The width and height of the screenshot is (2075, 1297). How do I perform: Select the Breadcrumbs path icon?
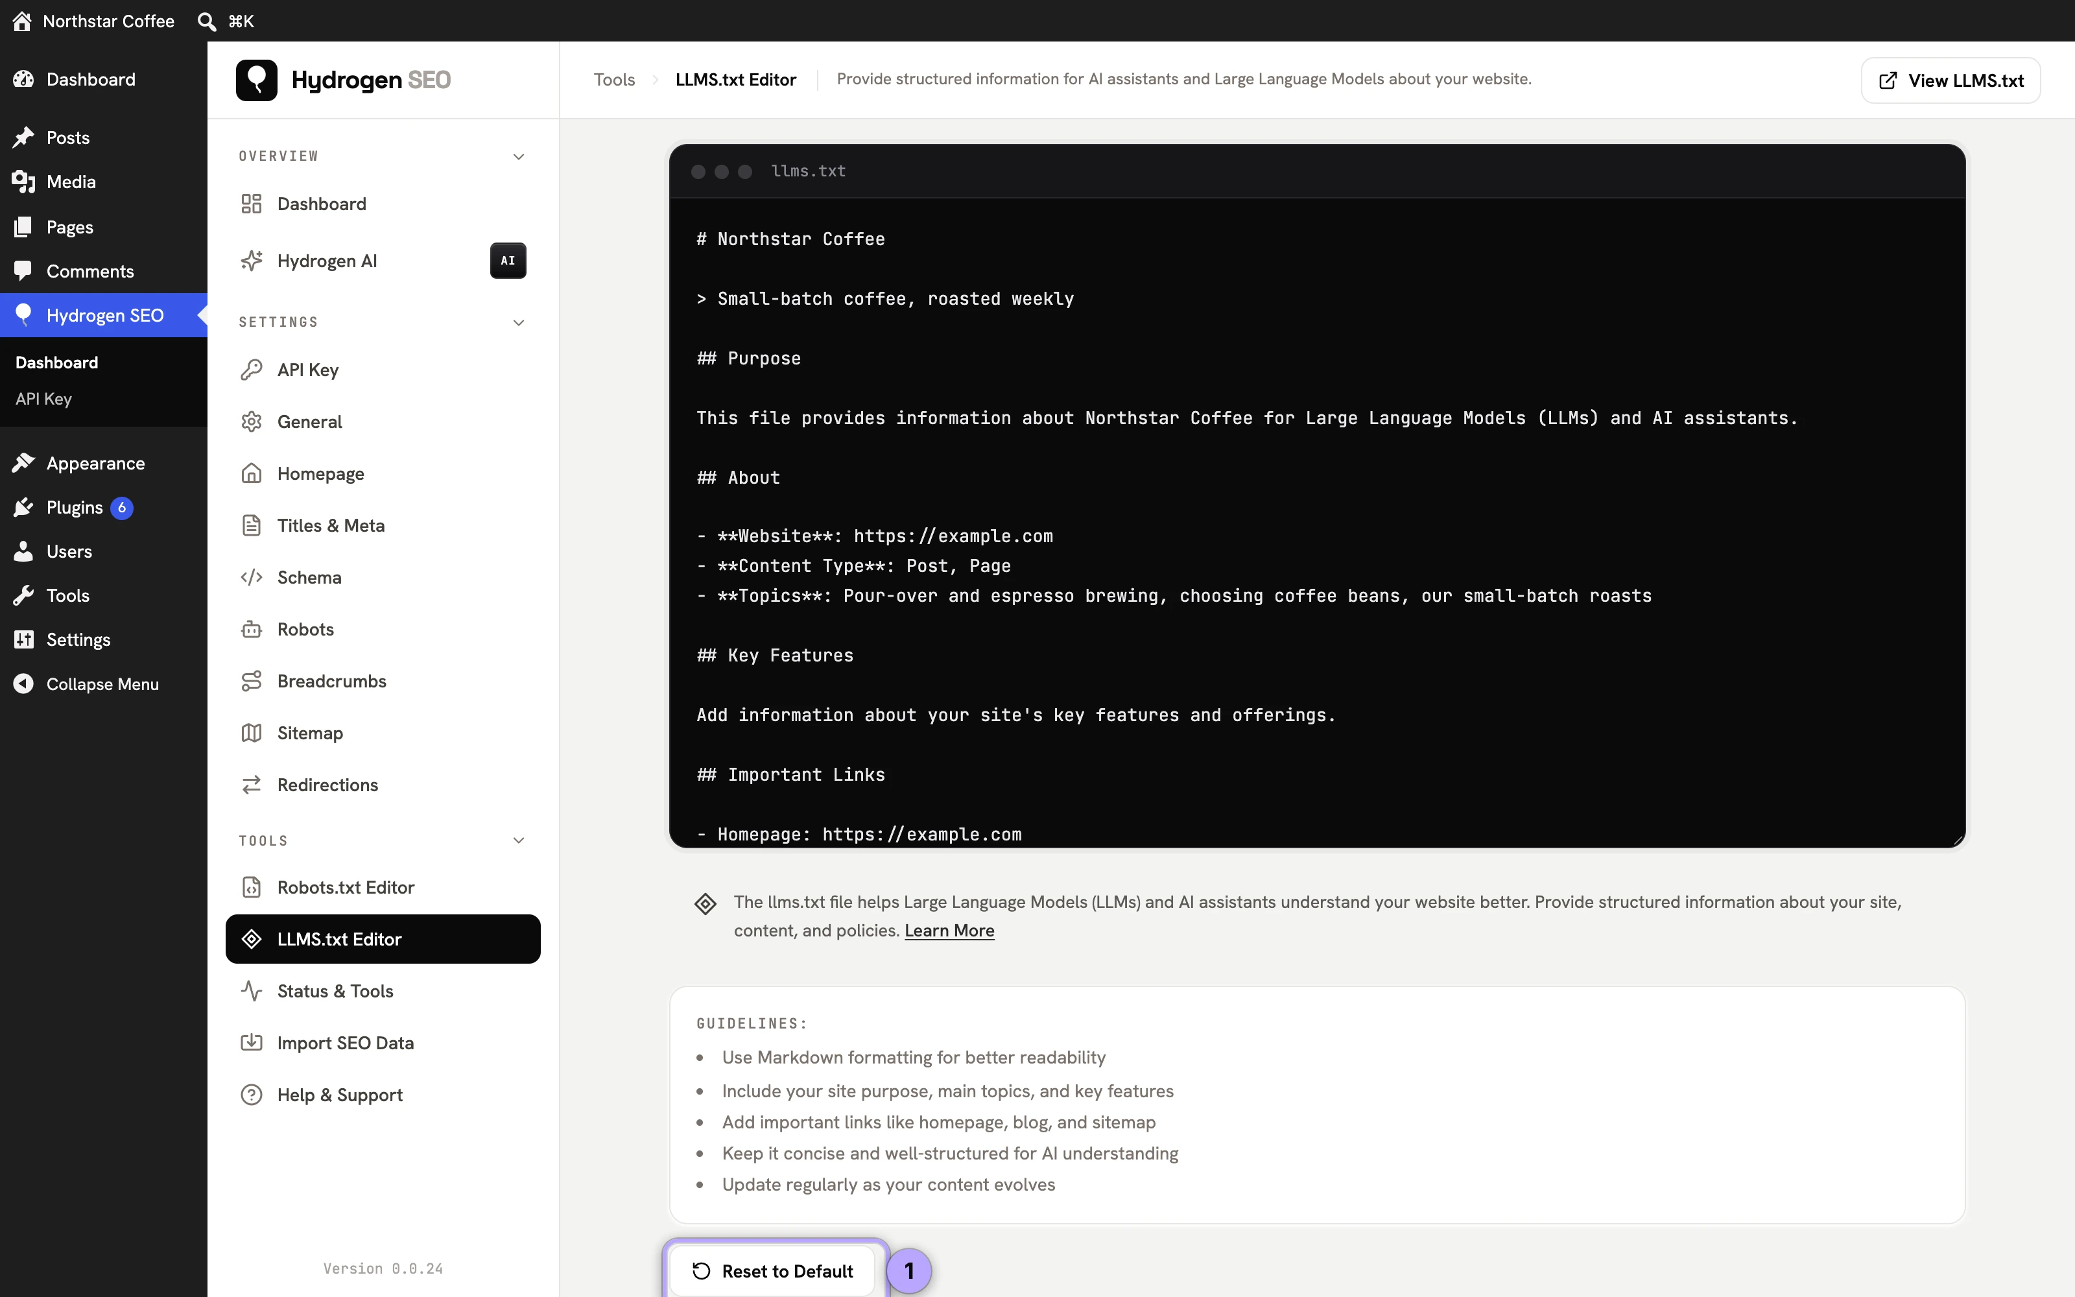click(251, 681)
